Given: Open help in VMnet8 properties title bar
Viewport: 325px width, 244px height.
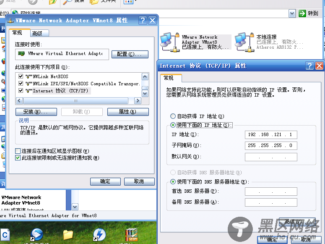Looking at the screenshot, I should click(x=143, y=20).
